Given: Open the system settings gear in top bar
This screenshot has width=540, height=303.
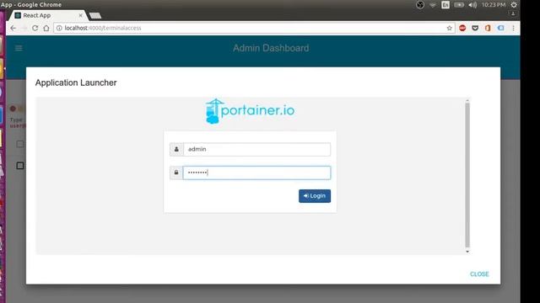Looking at the screenshot, I should pos(514,5).
